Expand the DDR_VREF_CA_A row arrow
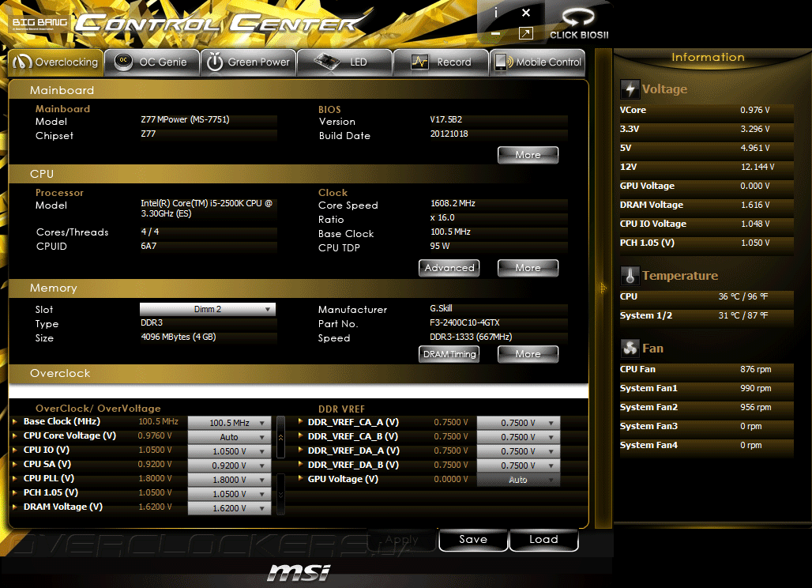The height and width of the screenshot is (588, 812). [x=300, y=422]
